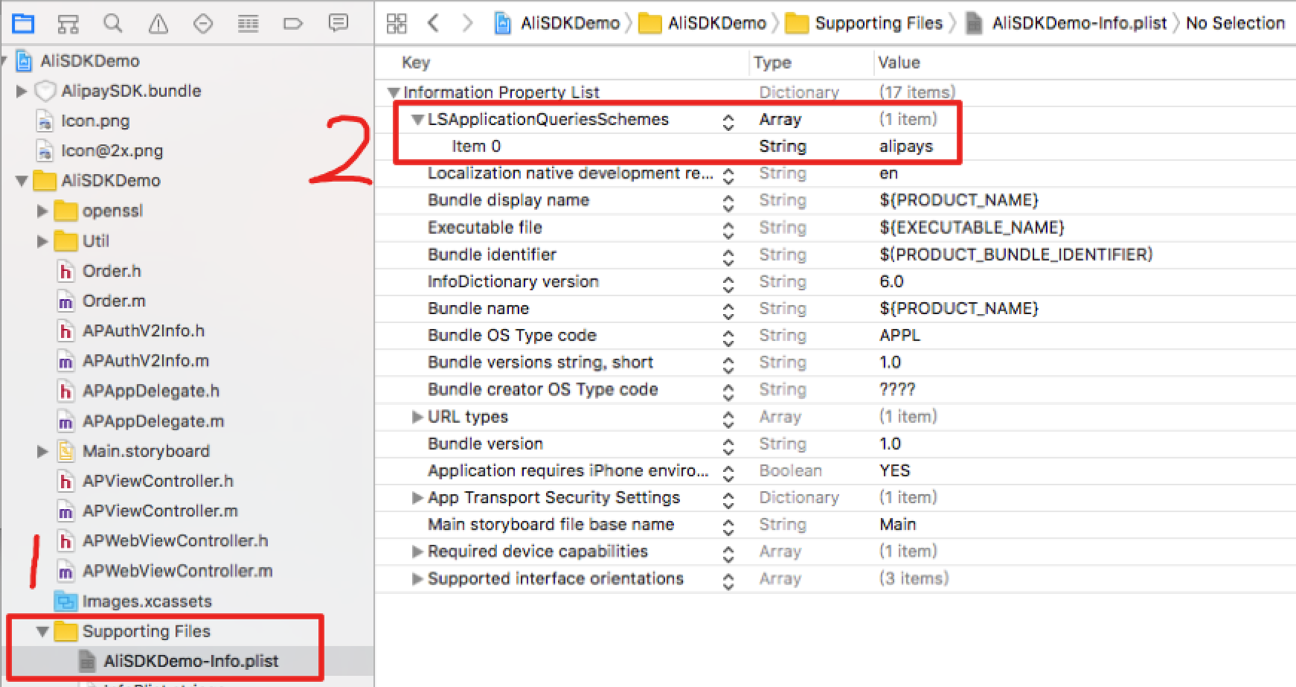Collapse LSApplicationQueriesSchemes array
Image resolution: width=1296 pixels, height=687 pixels.
pyautogui.click(x=418, y=119)
